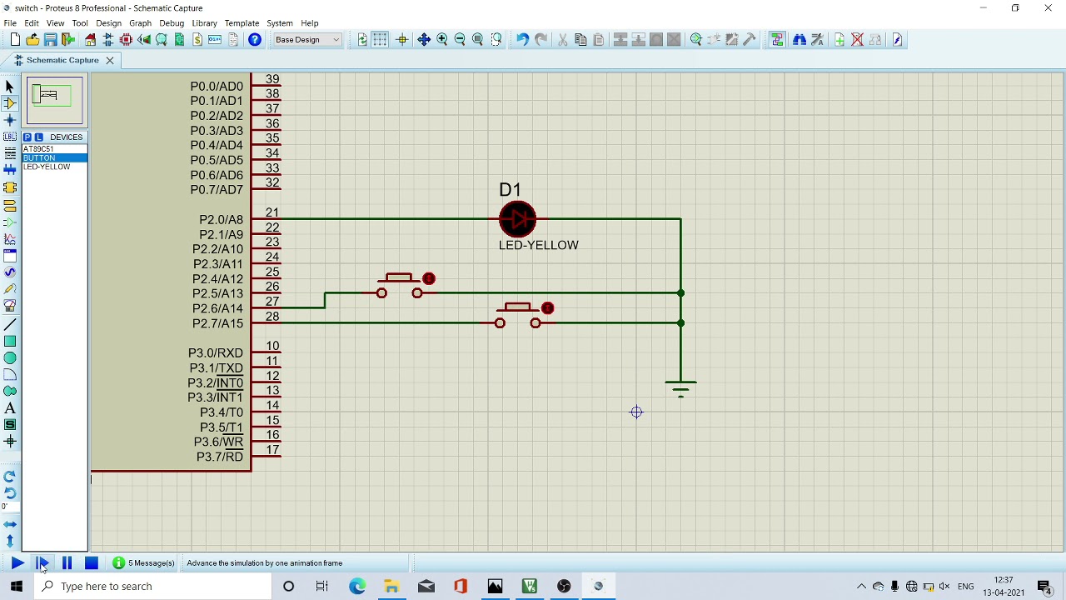Choose 2D Graphics Text tool A
Viewport: 1066px width, 600px height.
tap(10, 408)
